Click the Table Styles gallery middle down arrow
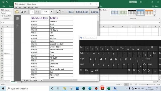 click(x=155, y=13)
